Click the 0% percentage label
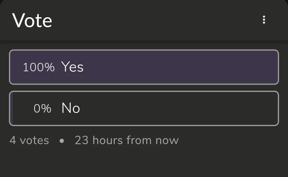288x177 pixels. [x=42, y=109]
